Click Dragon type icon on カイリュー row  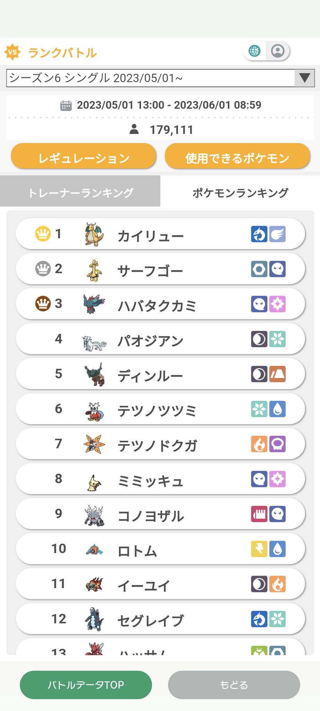259,234
